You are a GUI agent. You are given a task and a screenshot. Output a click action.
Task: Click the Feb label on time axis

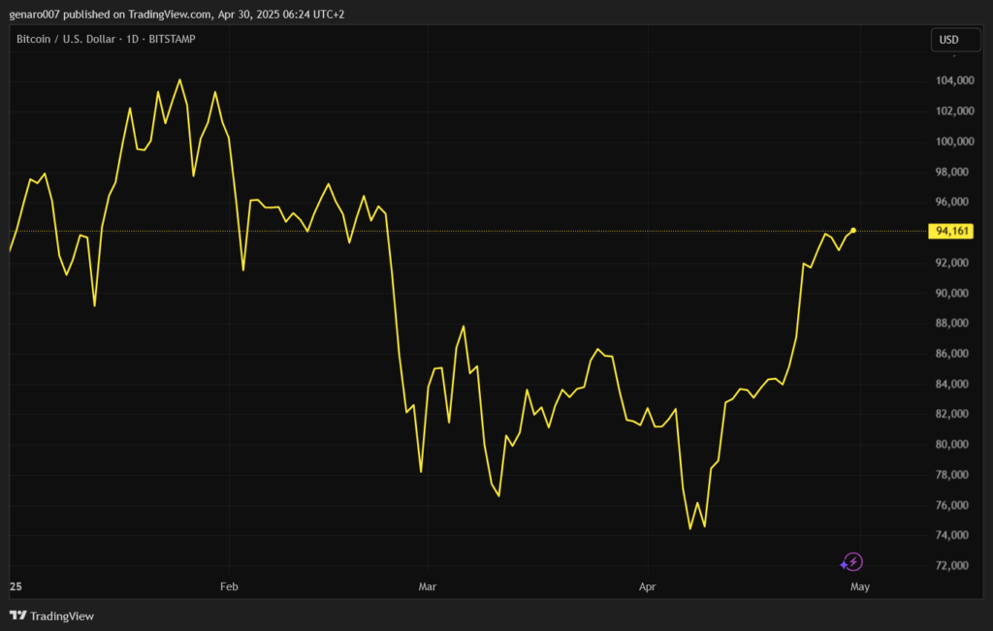point(229,586)
